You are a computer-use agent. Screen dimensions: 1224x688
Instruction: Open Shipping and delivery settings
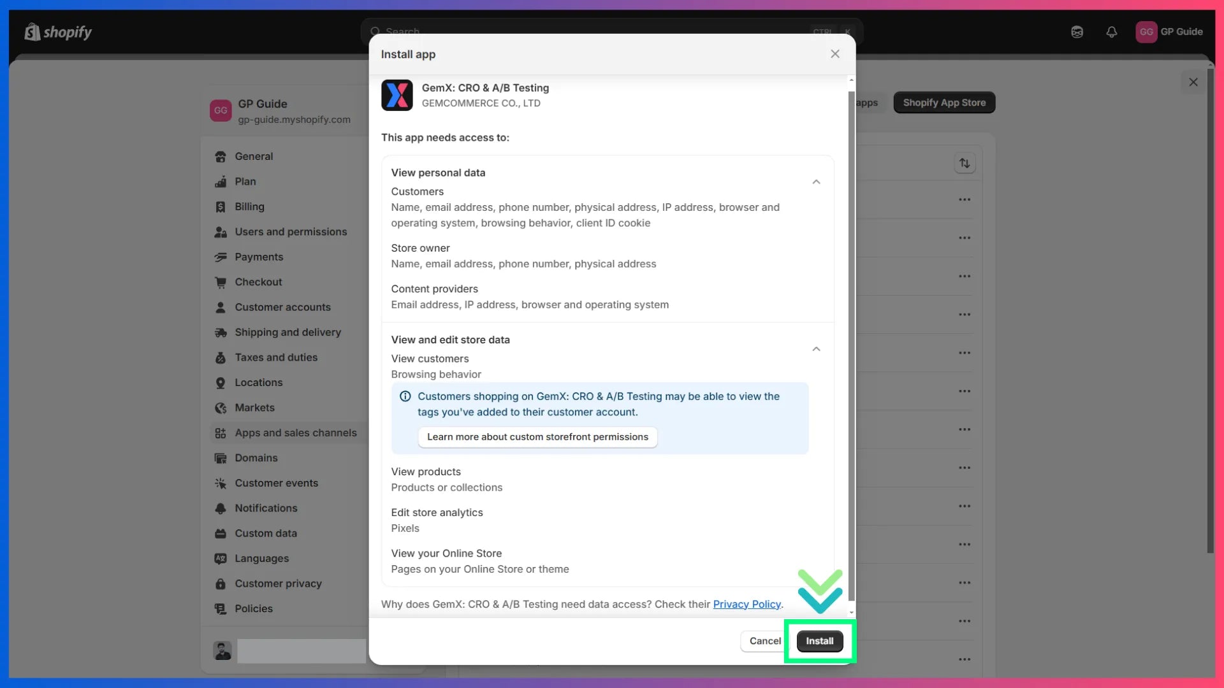[x=288, y=333]
